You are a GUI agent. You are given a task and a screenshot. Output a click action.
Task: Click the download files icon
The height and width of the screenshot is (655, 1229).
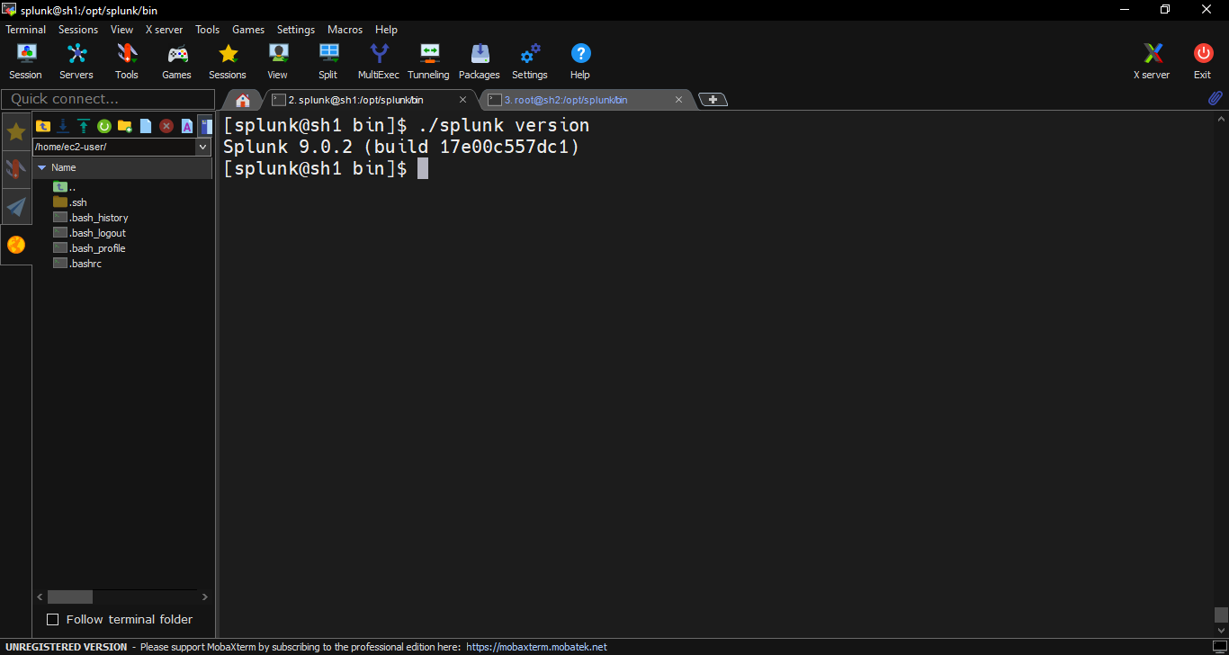tap(62, 126)
